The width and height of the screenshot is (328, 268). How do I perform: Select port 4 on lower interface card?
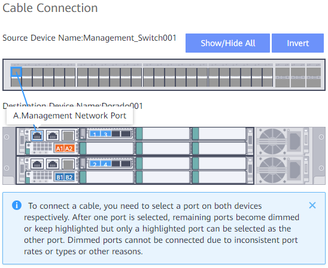106,164
